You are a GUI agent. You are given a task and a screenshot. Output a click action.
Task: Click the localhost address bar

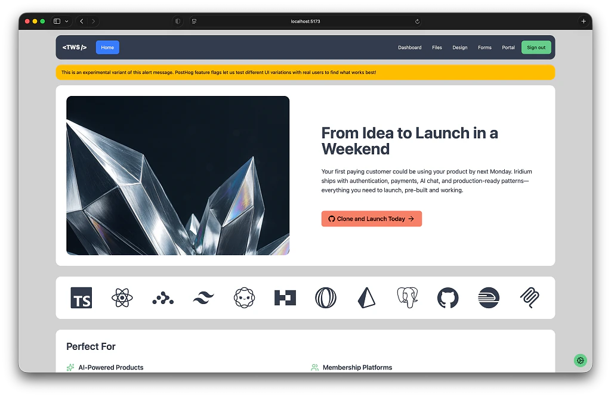(x=305, y=21)
